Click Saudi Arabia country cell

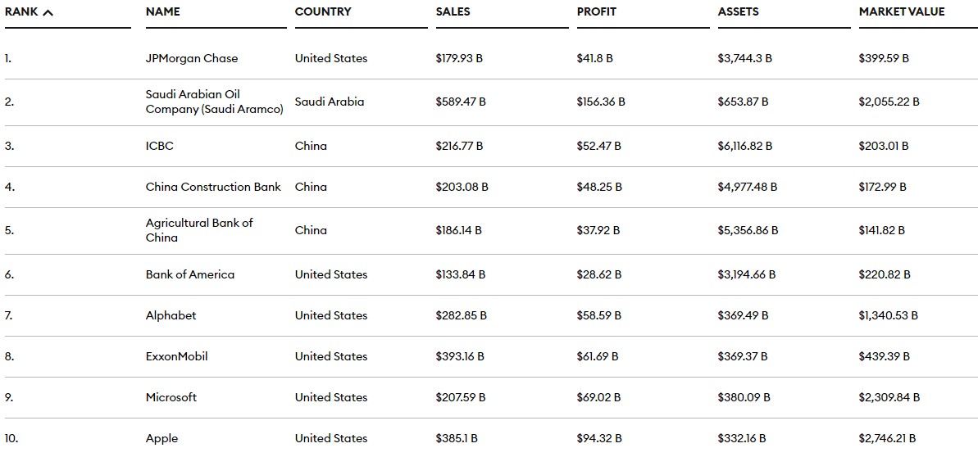pos(330,102)
